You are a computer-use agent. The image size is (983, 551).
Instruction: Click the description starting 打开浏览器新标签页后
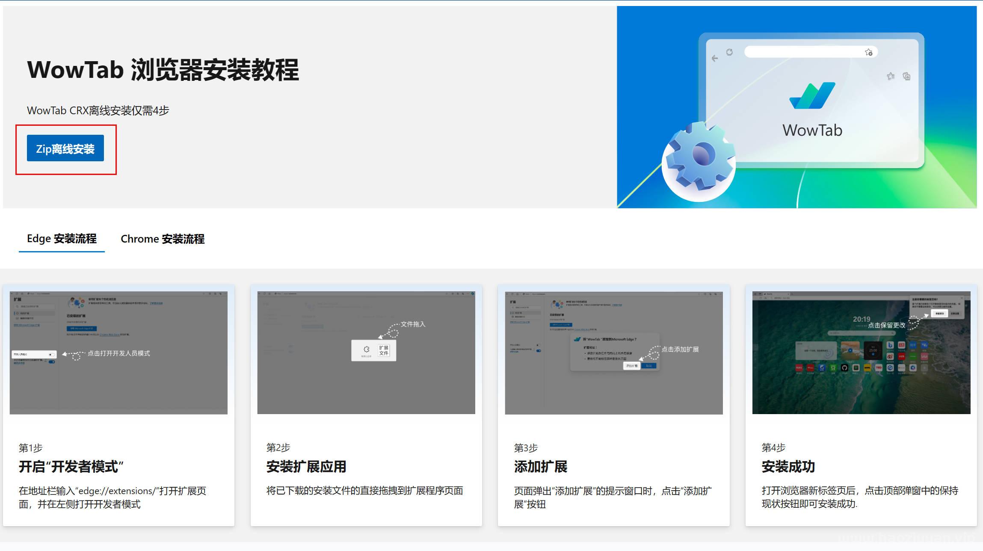pos(860,498)
